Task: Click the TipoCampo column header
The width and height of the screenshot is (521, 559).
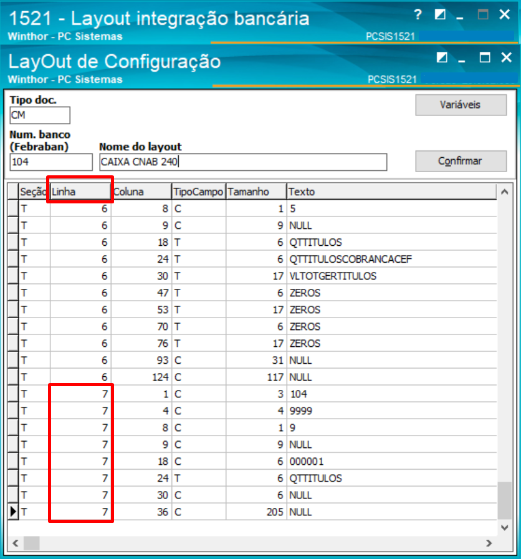Action: pos(199,192)
